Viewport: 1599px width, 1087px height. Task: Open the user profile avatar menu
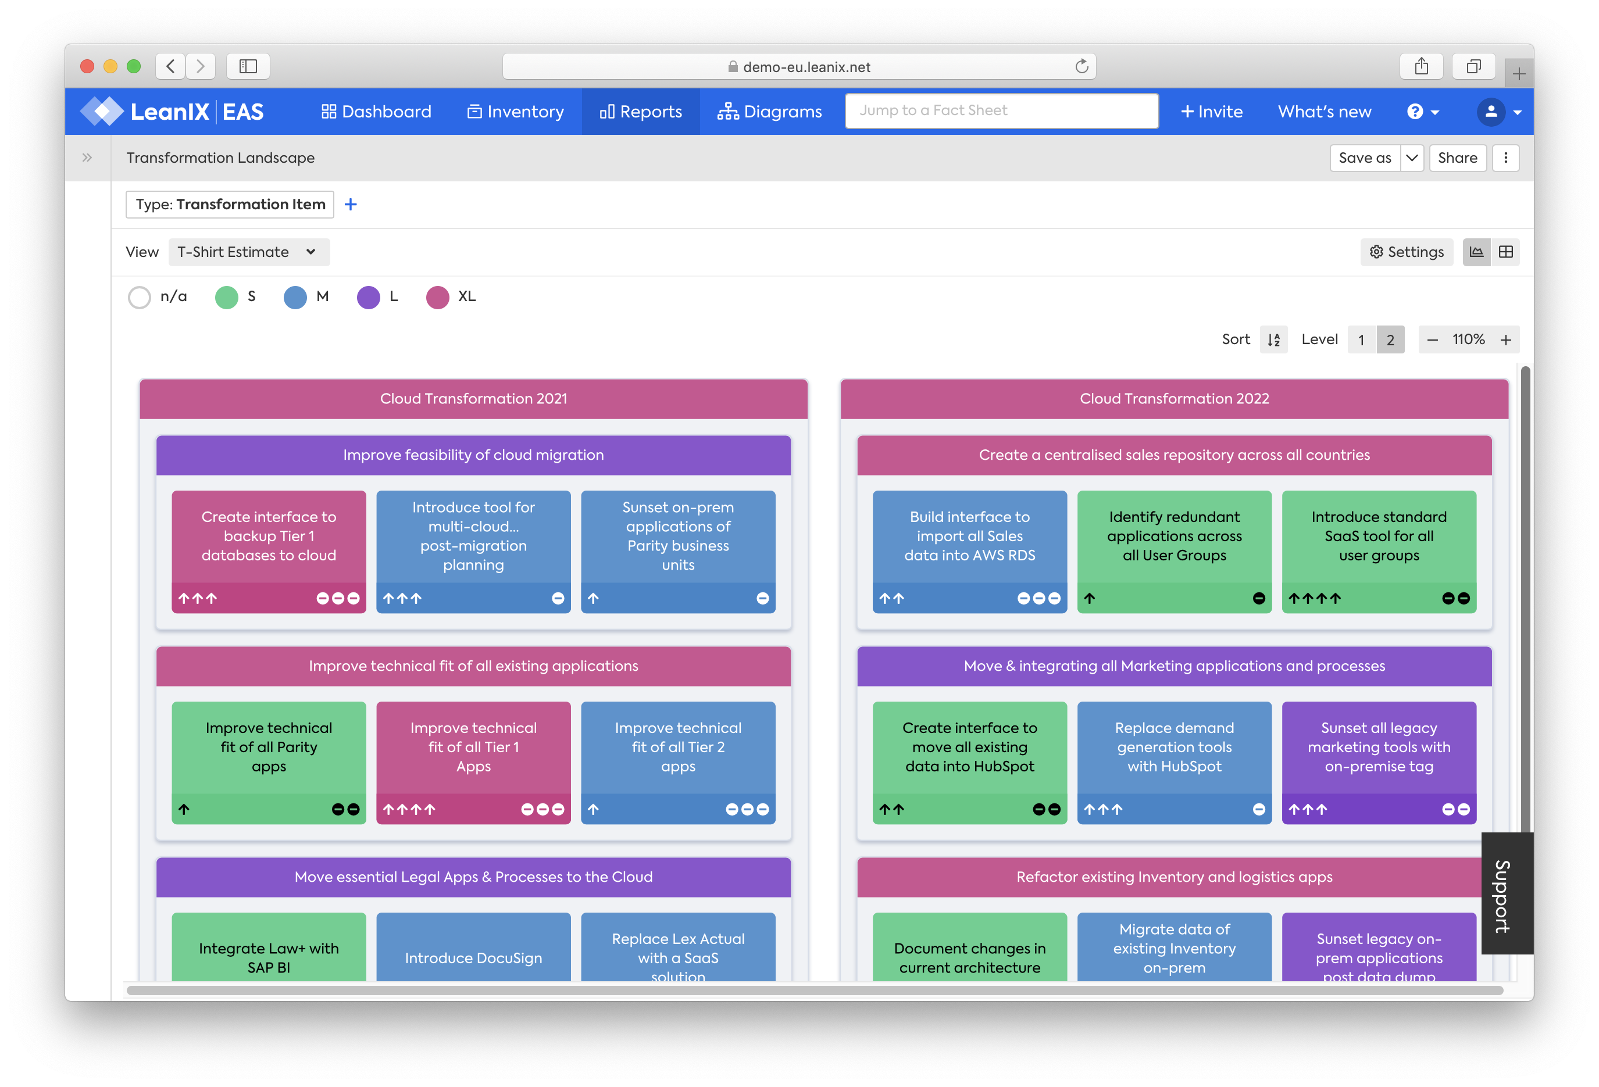1499,112
